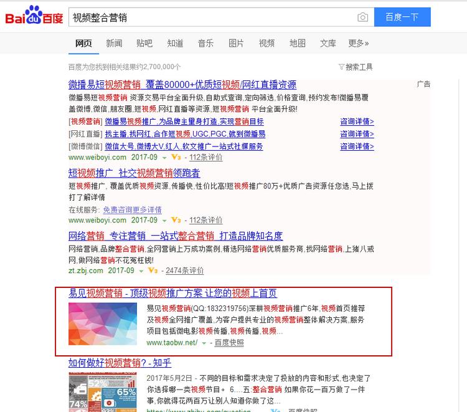Click the www.taobw.net/ URL text

pyautogui.click(x=172, y=343)
